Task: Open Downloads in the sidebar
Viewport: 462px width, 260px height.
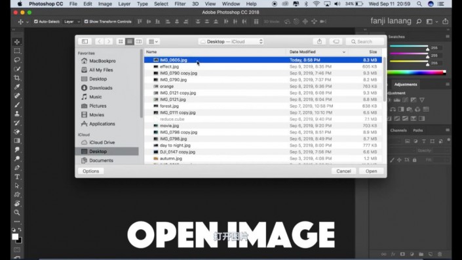Action: click(101, 88)
